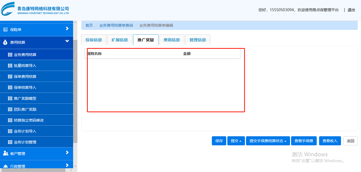Click the 行政管理 group icon
Screen dimensions: 361x172
point(6,166)
